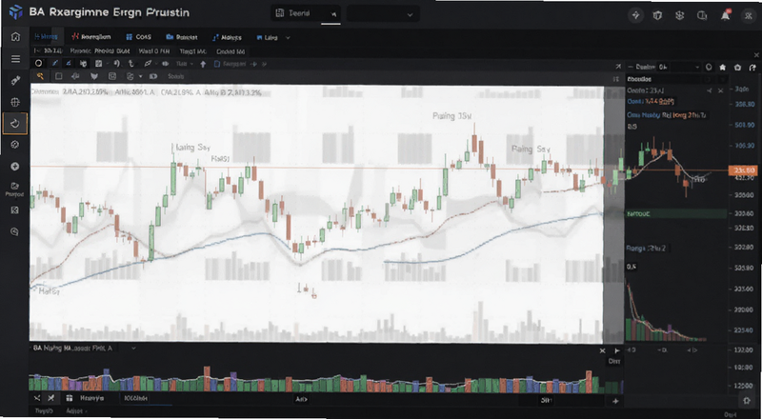The width and height of the screenshot is (762, 419).
Task: Select the orange key tool icon
Action: (x=41, y=76)
